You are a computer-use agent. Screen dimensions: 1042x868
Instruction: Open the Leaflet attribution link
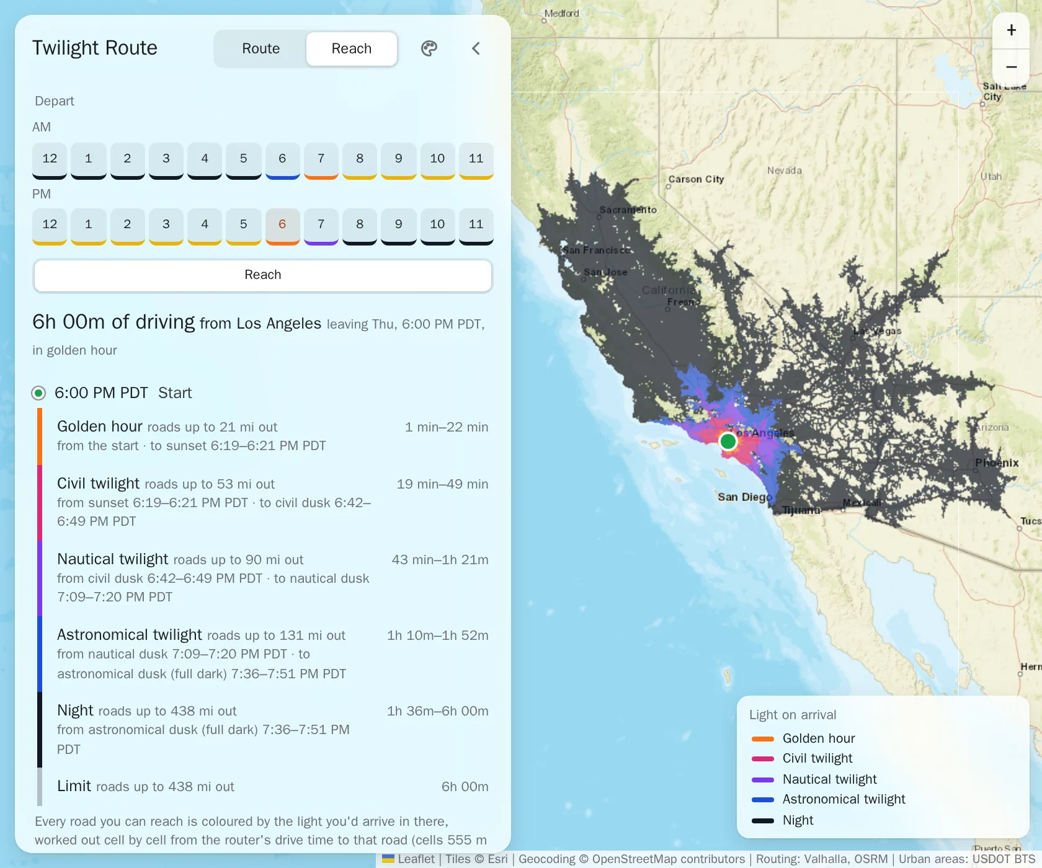coord(409,859)
